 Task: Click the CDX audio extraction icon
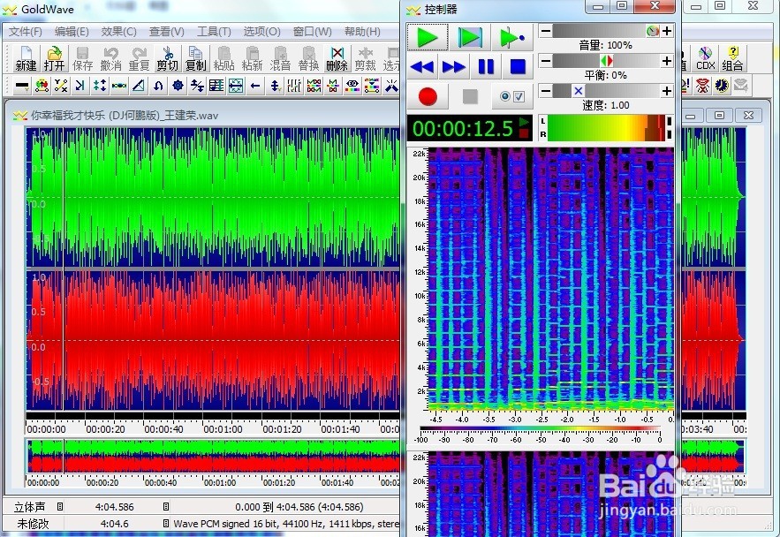[706, 58]
